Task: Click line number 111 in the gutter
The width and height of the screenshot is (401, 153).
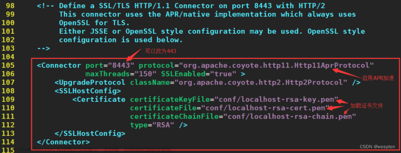Action: [x=8, y=116]
